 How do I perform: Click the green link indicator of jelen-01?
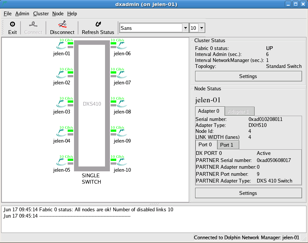coord(71,43)
